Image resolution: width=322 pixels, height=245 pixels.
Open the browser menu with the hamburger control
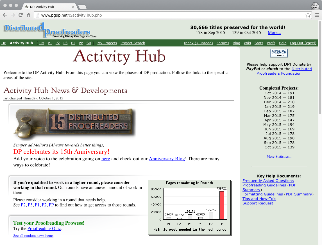coord(318,15)
